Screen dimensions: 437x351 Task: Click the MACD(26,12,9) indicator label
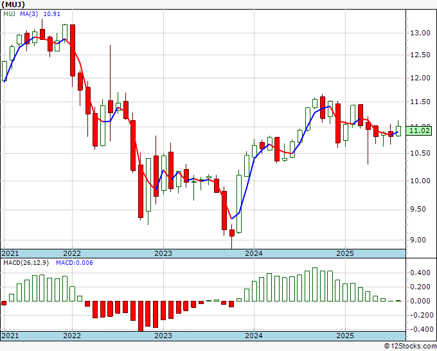coord(26,263)
